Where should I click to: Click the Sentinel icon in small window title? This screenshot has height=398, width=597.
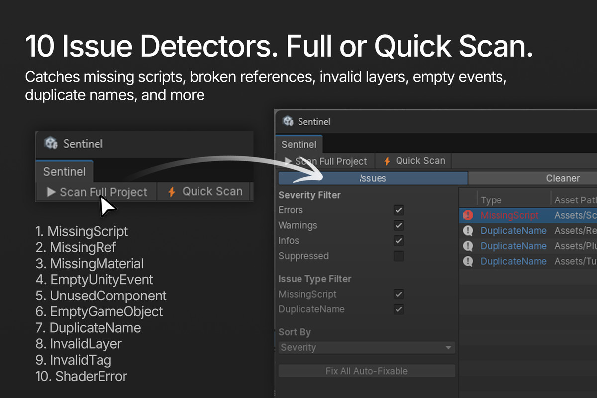click(x=51, y=144)
